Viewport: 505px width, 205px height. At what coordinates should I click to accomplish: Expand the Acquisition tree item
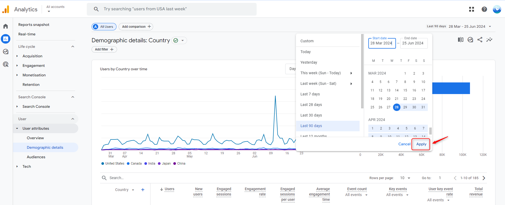coord(17,56)
